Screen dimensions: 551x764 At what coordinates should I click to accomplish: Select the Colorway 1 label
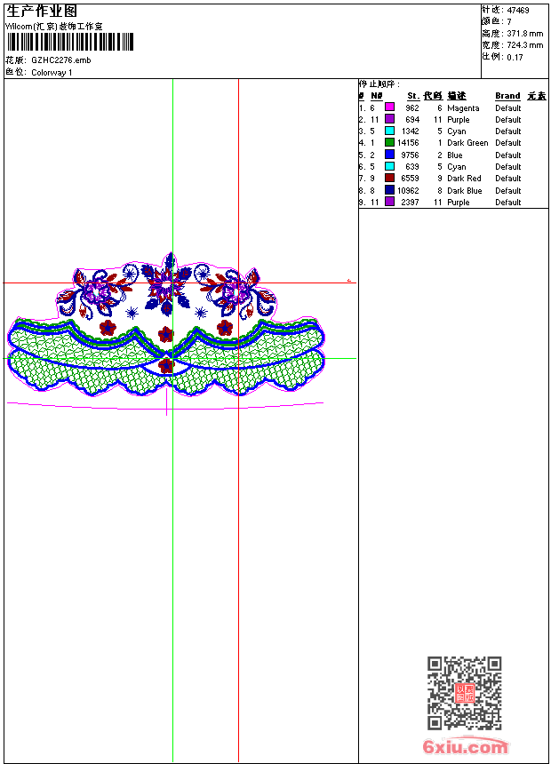[52, 73]
